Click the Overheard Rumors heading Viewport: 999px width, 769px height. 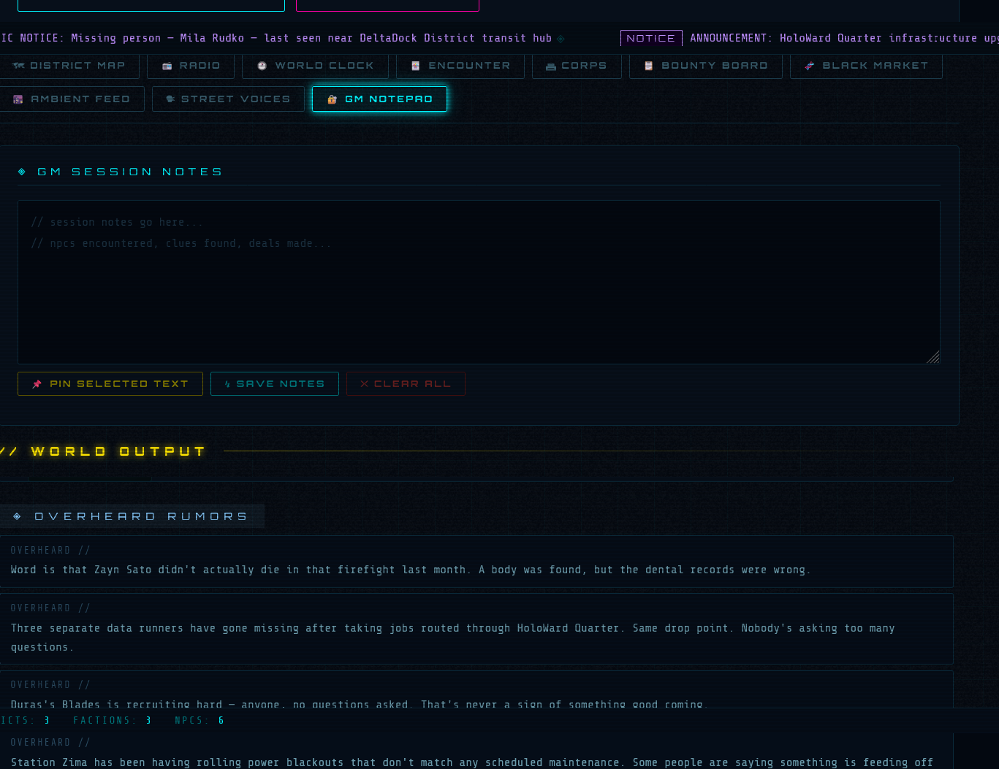click(x=141, y=516)
